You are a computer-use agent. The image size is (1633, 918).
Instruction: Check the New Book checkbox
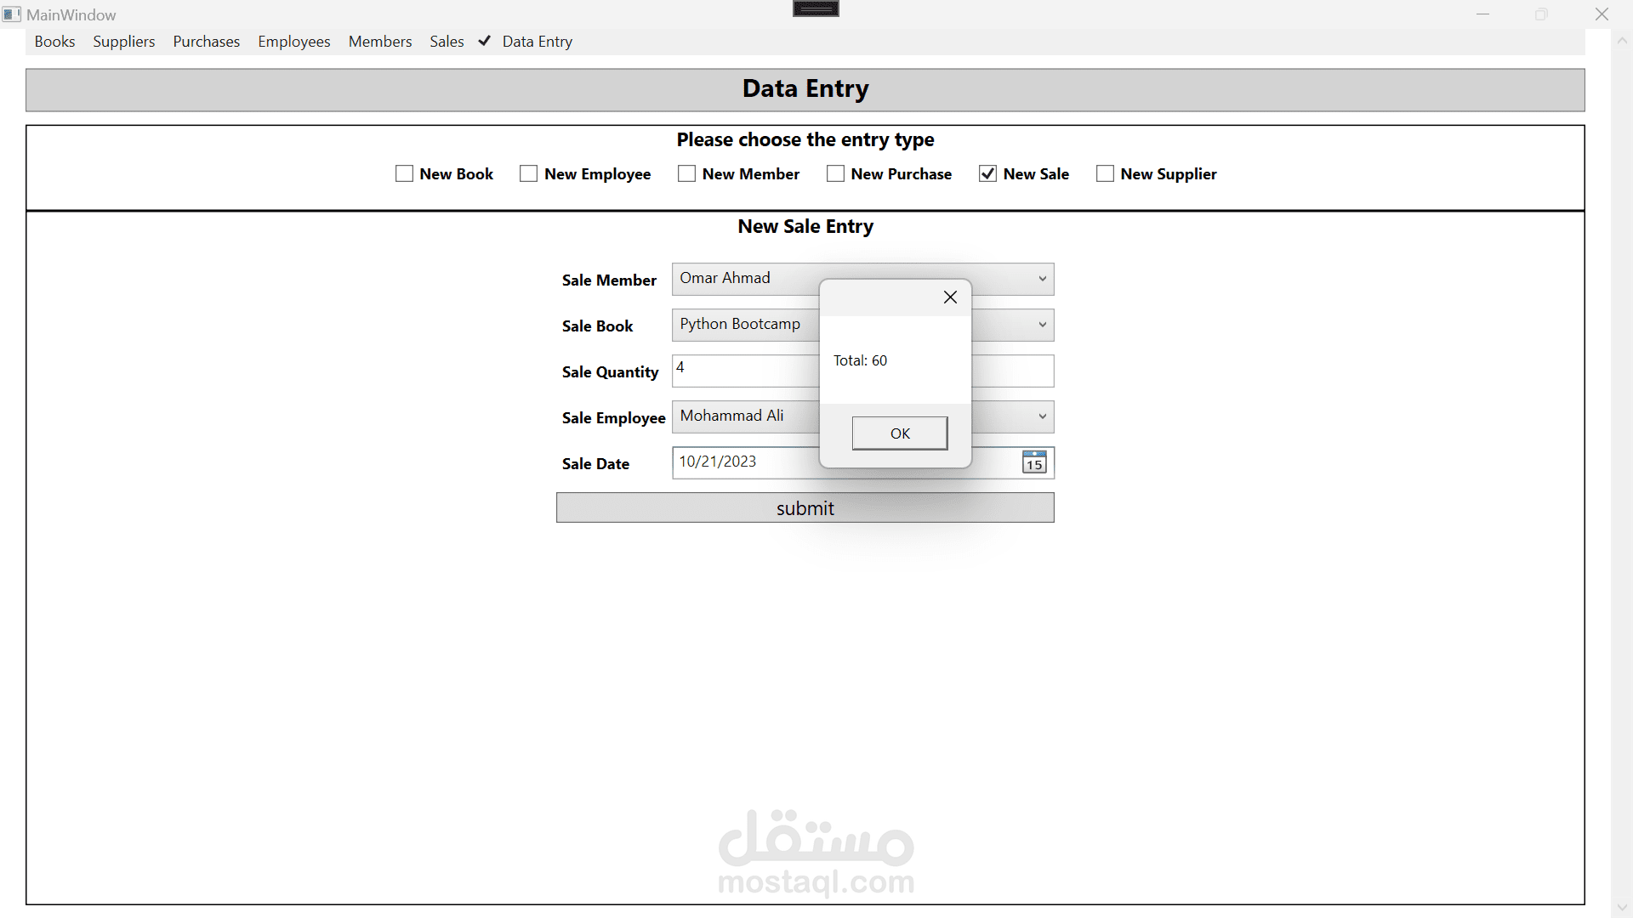(404, 174)
